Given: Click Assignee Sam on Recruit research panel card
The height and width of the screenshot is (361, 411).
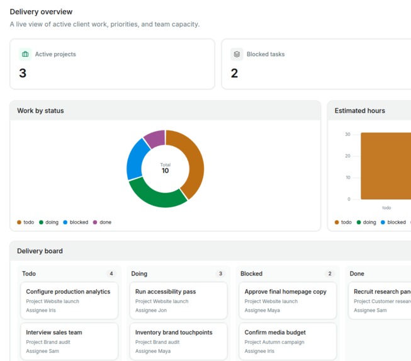Looking at the screenshot, I should tap(370, 311).
